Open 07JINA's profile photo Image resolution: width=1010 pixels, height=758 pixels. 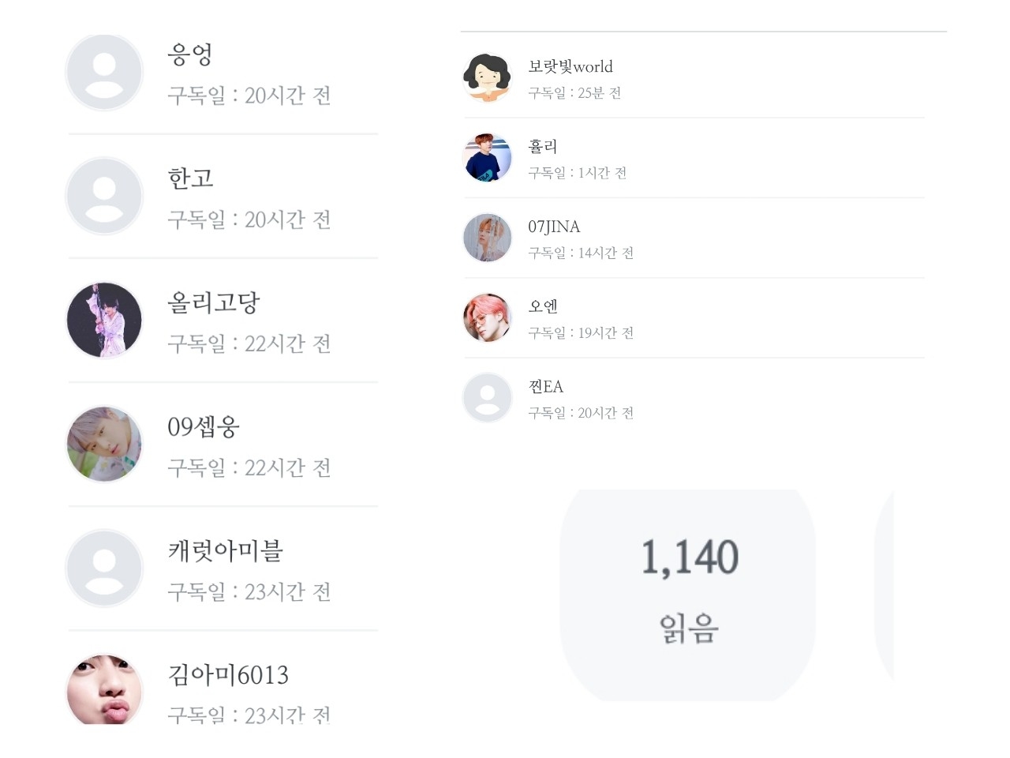pyautogui.click(x=487, y=238)
